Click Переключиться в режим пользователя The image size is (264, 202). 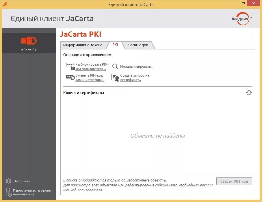pos(32,192)
